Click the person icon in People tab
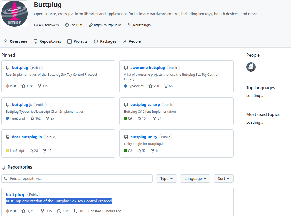 click(125, 41)
